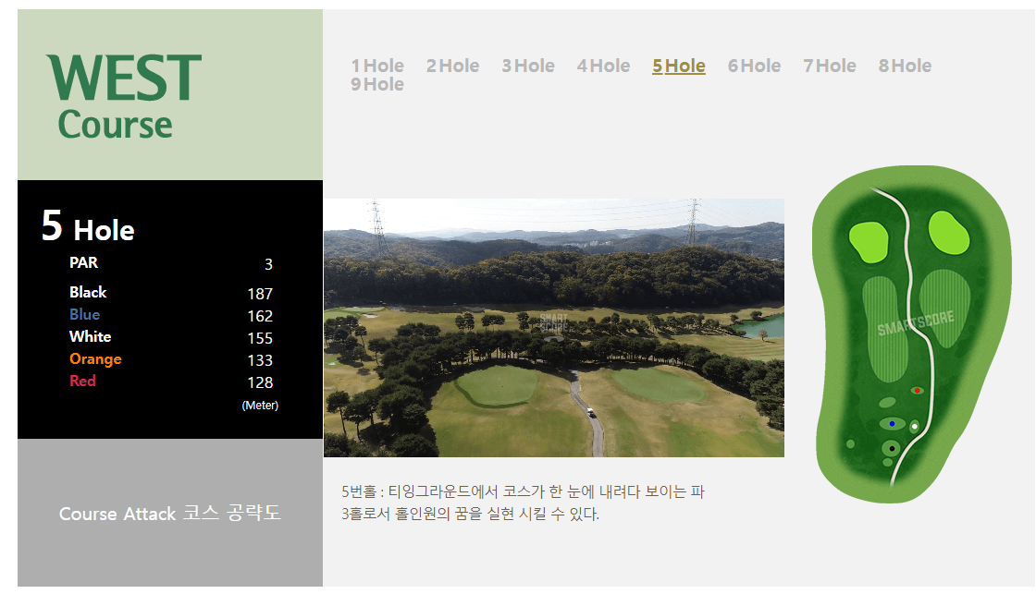1036x594 pixels.
Task: Open the 8 Hole information
Action: (x=904, y=66)
